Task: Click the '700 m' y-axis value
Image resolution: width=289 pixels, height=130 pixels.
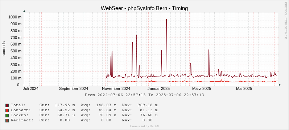Action: (x=16, y=38)
